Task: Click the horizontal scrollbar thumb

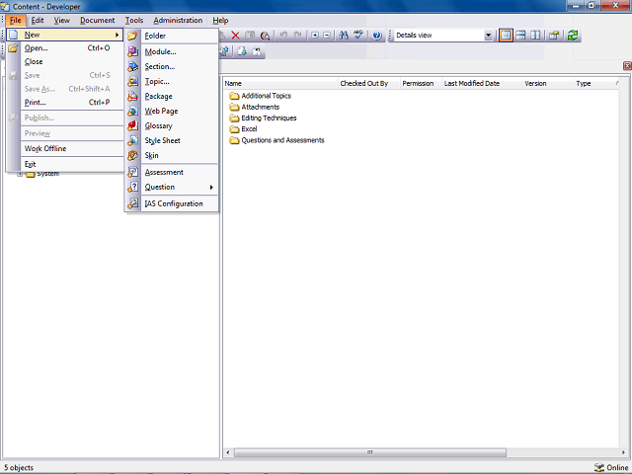Action: 370,452
